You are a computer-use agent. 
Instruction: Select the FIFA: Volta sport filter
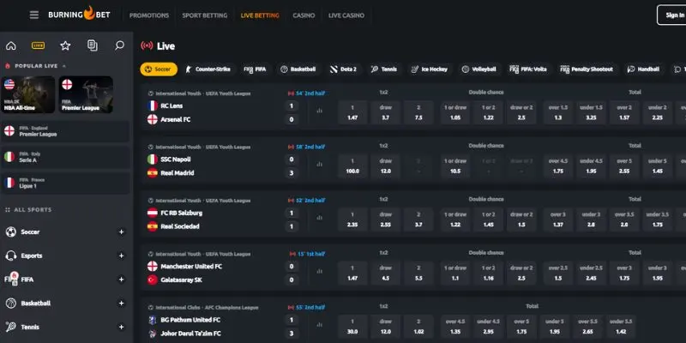click(528, 69)
